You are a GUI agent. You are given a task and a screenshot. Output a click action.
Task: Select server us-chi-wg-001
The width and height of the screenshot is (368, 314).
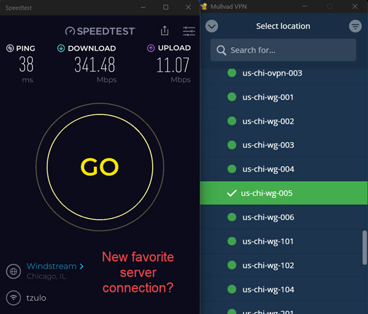(x=268, y=97)
